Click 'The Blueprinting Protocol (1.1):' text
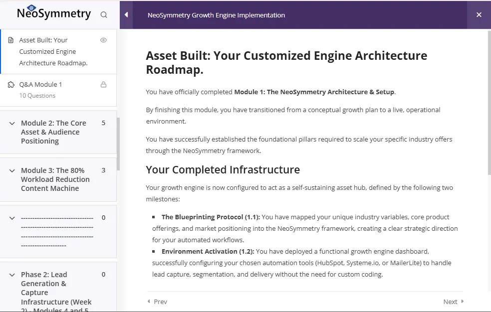The width and height of the screenshot is (491, 312). click(211, 217)
